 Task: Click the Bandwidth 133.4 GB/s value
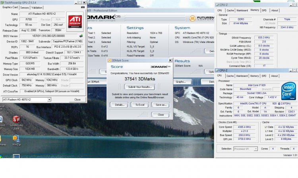[x=72, y=69]
